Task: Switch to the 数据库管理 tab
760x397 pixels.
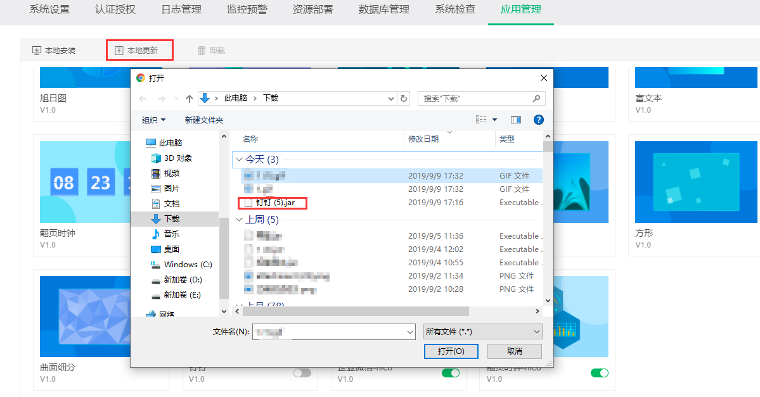Action: (x=383, y=9)
